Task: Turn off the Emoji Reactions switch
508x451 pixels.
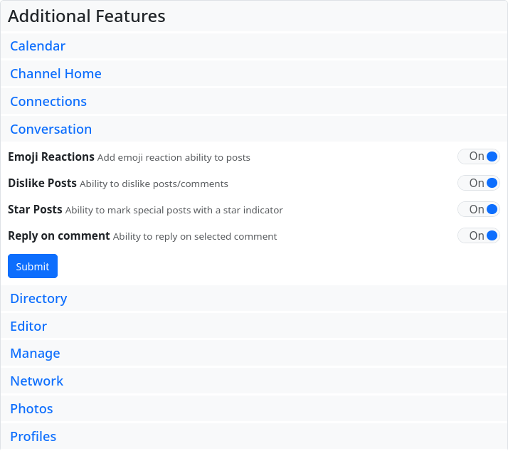Action: coord(478,156)
